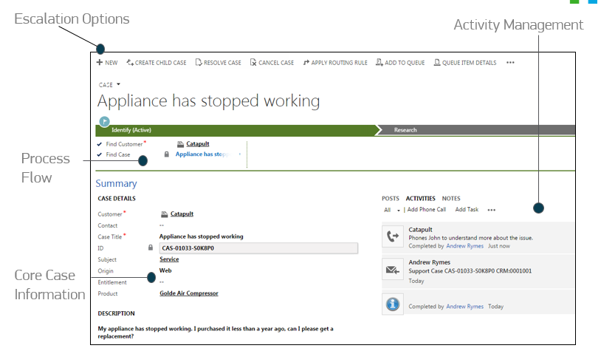Click Add to Queue command
The image size is (601, 351).
(400, 63)
